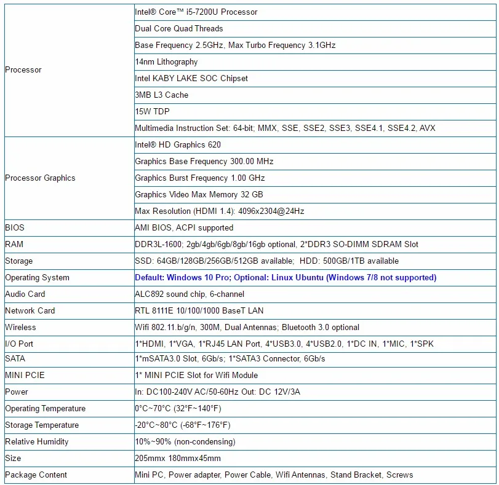Click the 'Package Content' row label

click(70, 475)
